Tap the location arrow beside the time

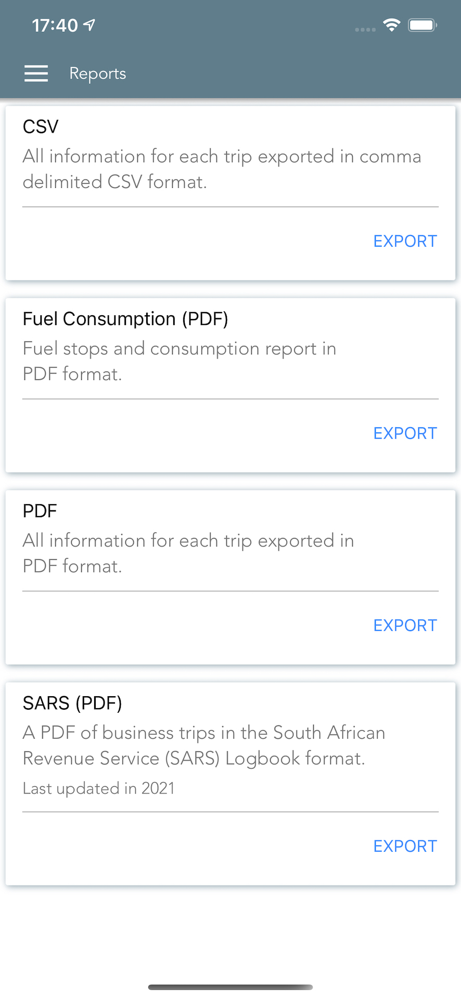pyautogui.click(x=89, y=24)
